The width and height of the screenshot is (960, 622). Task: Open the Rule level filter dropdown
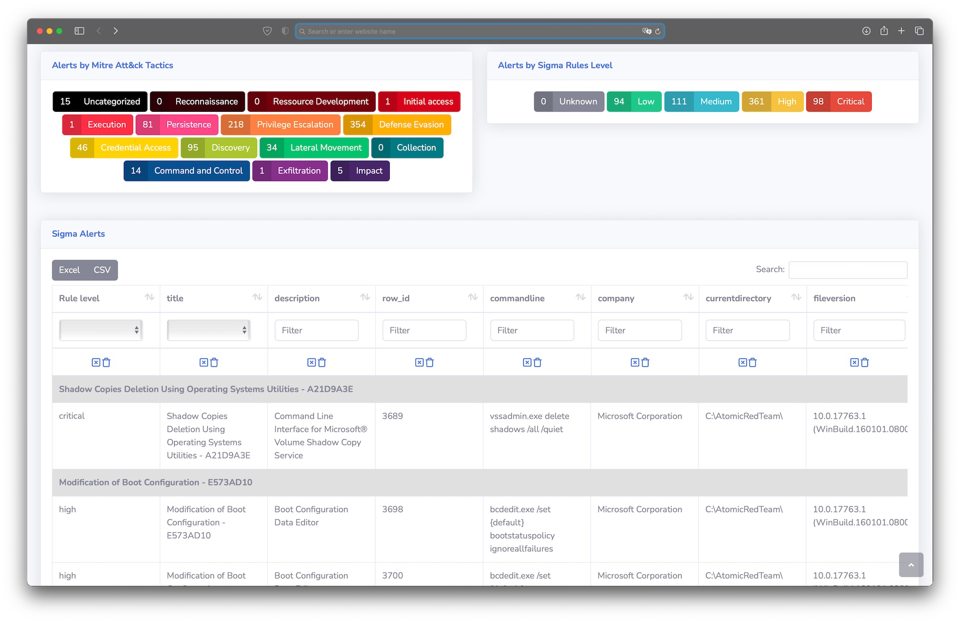101,330
